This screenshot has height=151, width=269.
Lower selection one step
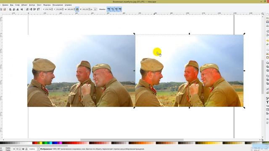(x=31, y=9)
